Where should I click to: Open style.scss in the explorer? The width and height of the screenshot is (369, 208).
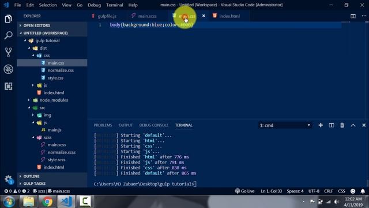click(x=57, y=159)
